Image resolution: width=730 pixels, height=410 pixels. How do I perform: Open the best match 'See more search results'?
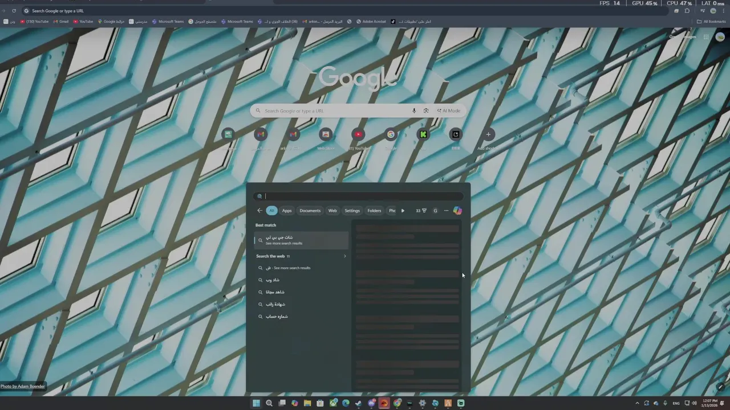pos(301,240)
